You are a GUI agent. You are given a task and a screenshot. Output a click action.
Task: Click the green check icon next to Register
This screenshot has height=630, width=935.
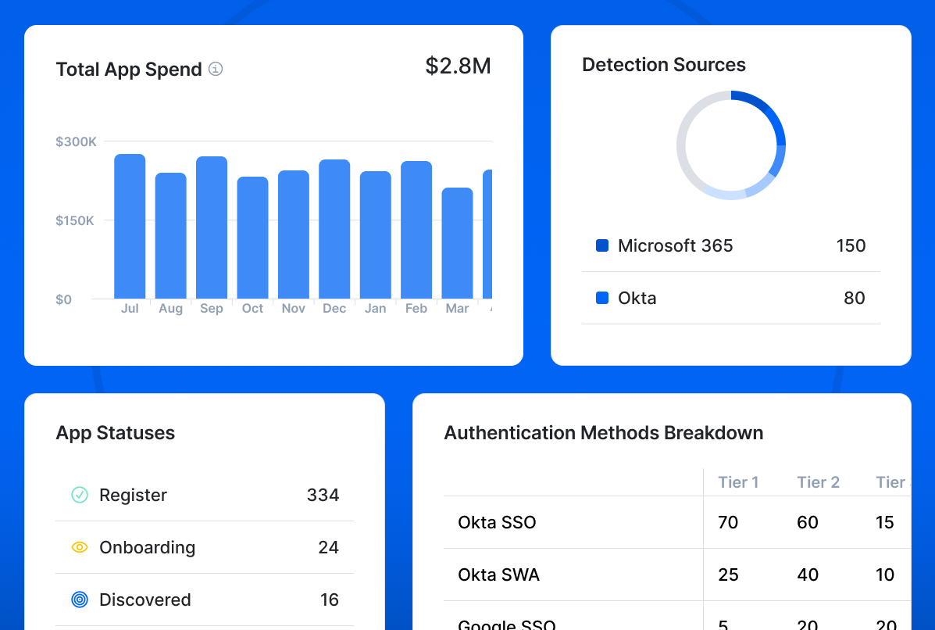tap(80, 495)
